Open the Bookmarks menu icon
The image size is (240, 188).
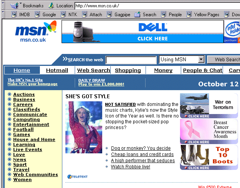[15, 6]
